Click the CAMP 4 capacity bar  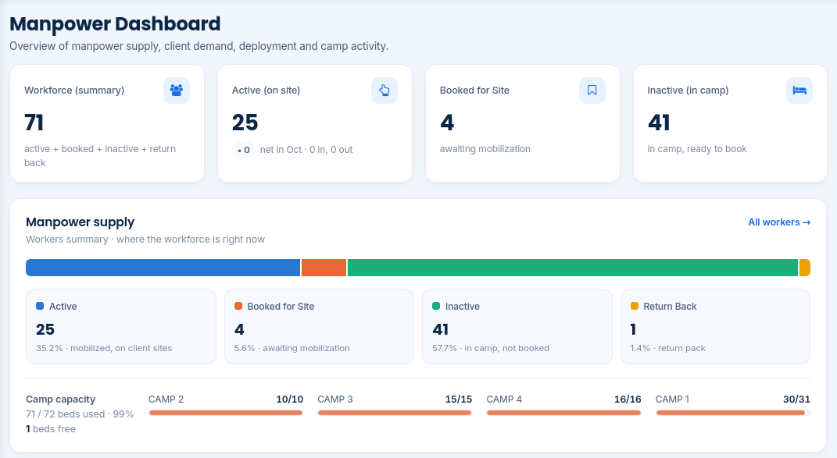tap(563, 413)
